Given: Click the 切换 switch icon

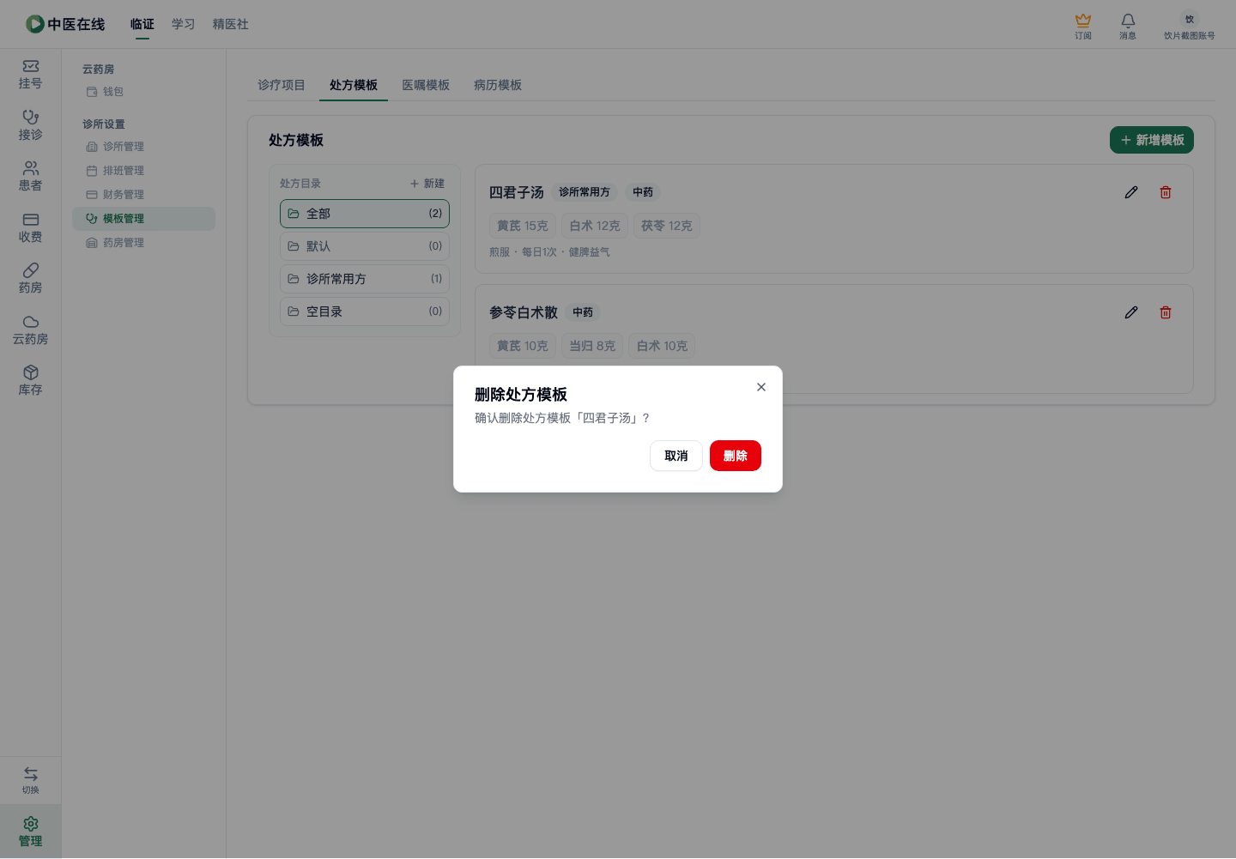Looking at the screenshot, I should pos(31,780).
